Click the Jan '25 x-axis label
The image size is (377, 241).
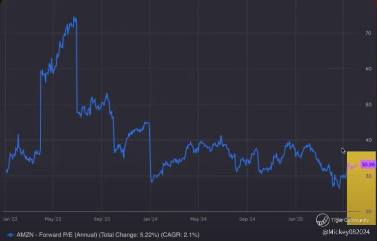[295, 219]
